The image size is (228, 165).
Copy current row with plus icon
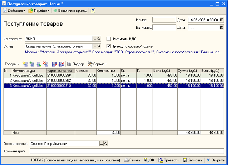click(x=32, y=64)
